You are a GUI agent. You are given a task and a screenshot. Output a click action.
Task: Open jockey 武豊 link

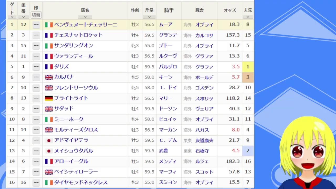pyautogui.click(x=163, y=151)
